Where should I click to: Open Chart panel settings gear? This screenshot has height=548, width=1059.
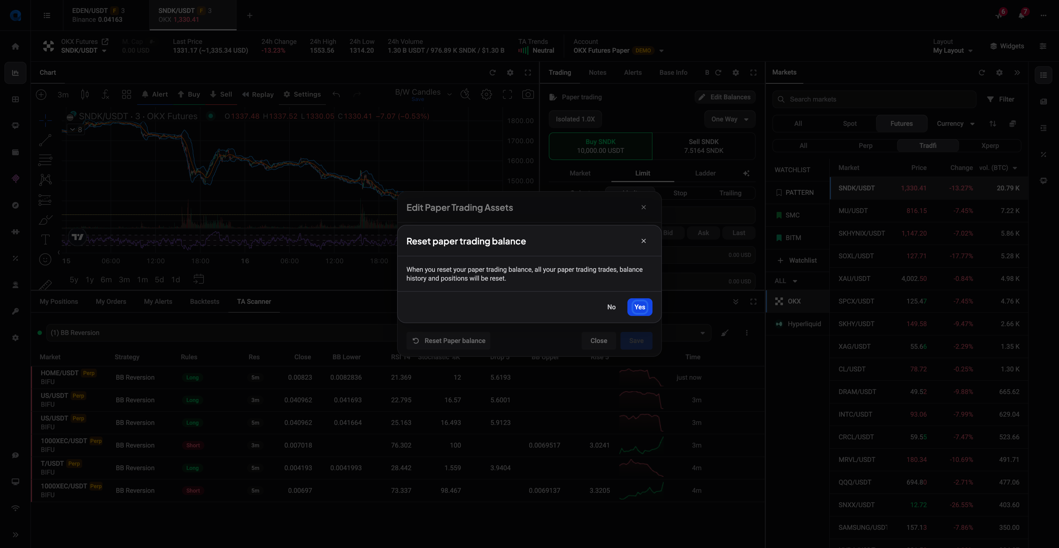click(510, 73)
